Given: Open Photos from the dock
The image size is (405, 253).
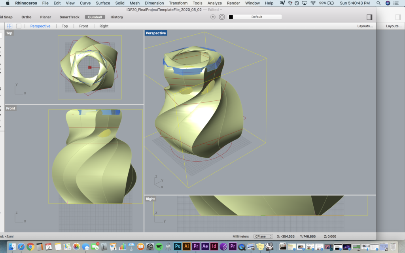Looking at the screenshot, I should (76, 247).
